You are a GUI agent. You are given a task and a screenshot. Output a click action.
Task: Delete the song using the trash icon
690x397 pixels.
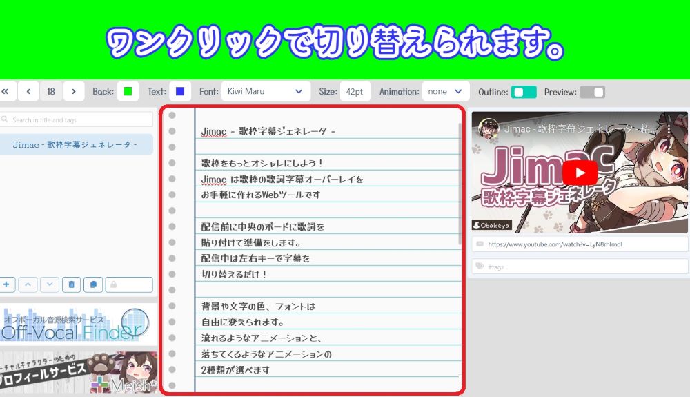[x=71, y=284]
